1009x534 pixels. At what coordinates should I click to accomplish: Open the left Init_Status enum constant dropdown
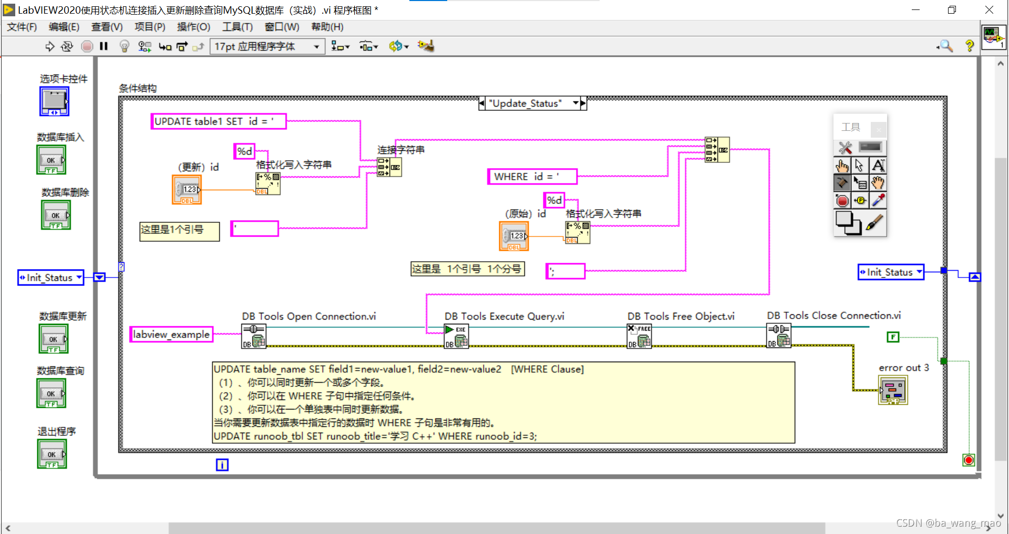[x=79, y=278]
